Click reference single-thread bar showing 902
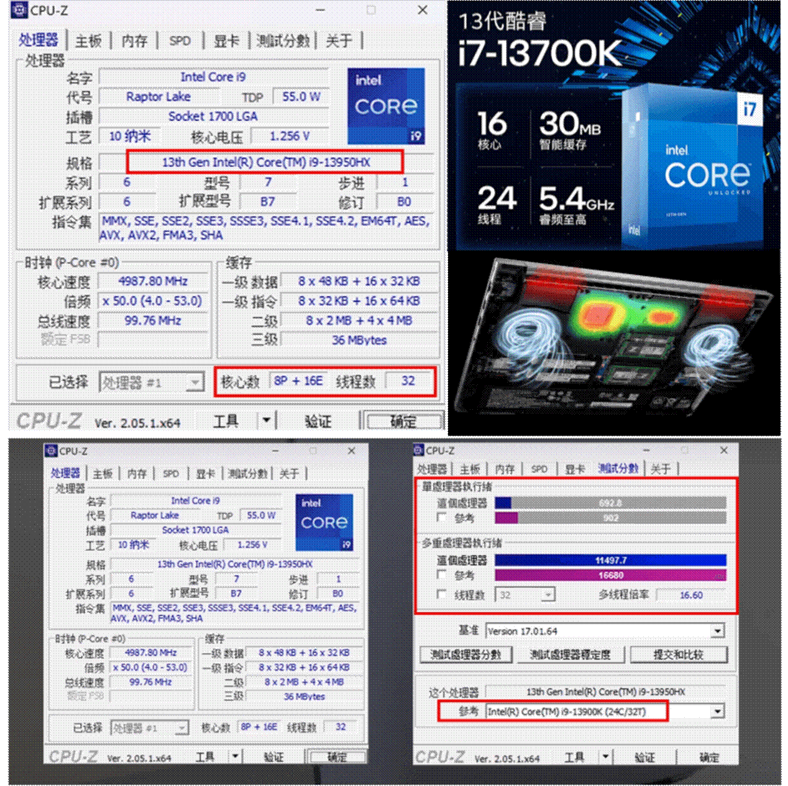Image resolution: width=788 pixels, height=786 pixels. 610,518
